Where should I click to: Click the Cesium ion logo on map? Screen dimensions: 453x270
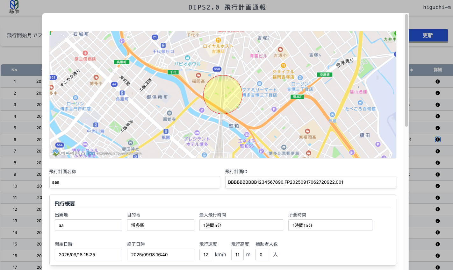(74, 153)
